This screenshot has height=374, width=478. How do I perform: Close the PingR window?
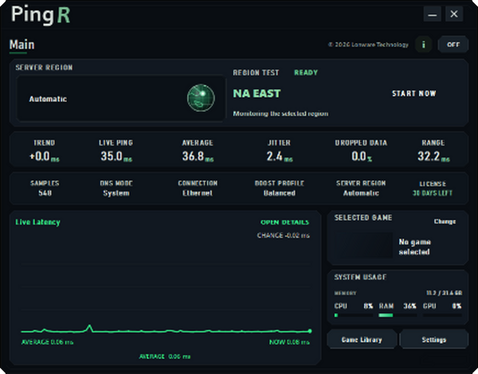pyautogui.click(x=454, y=14)
